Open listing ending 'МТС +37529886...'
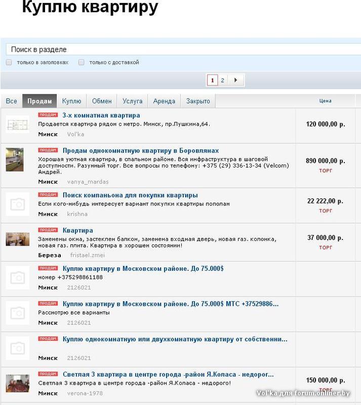 (x=171, y=304)
